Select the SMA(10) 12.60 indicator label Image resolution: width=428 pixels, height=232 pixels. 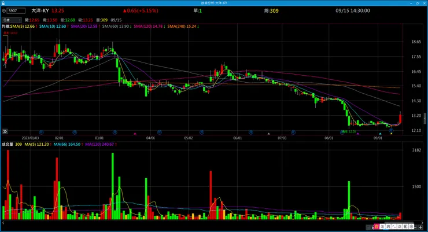tap(53, 27)
